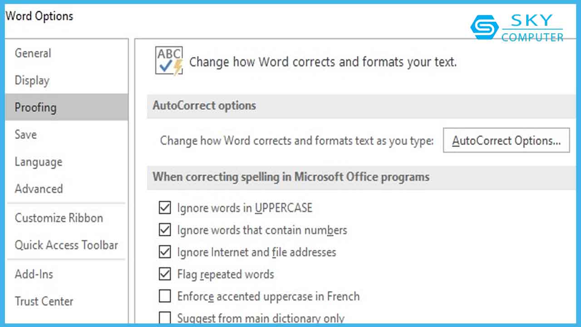Click the Change how Word corrects heading text
581x327 pixels.
point(323,62)
